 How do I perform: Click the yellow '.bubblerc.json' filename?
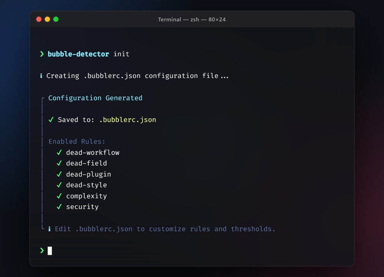coord(127,120)
